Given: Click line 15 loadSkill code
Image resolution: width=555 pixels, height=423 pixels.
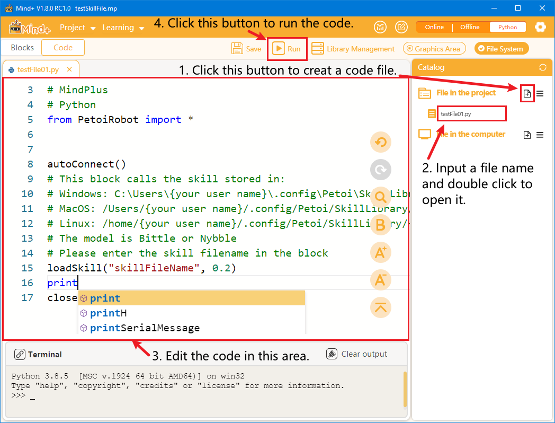Looking at the screenshot, I should tap(141, 268).
